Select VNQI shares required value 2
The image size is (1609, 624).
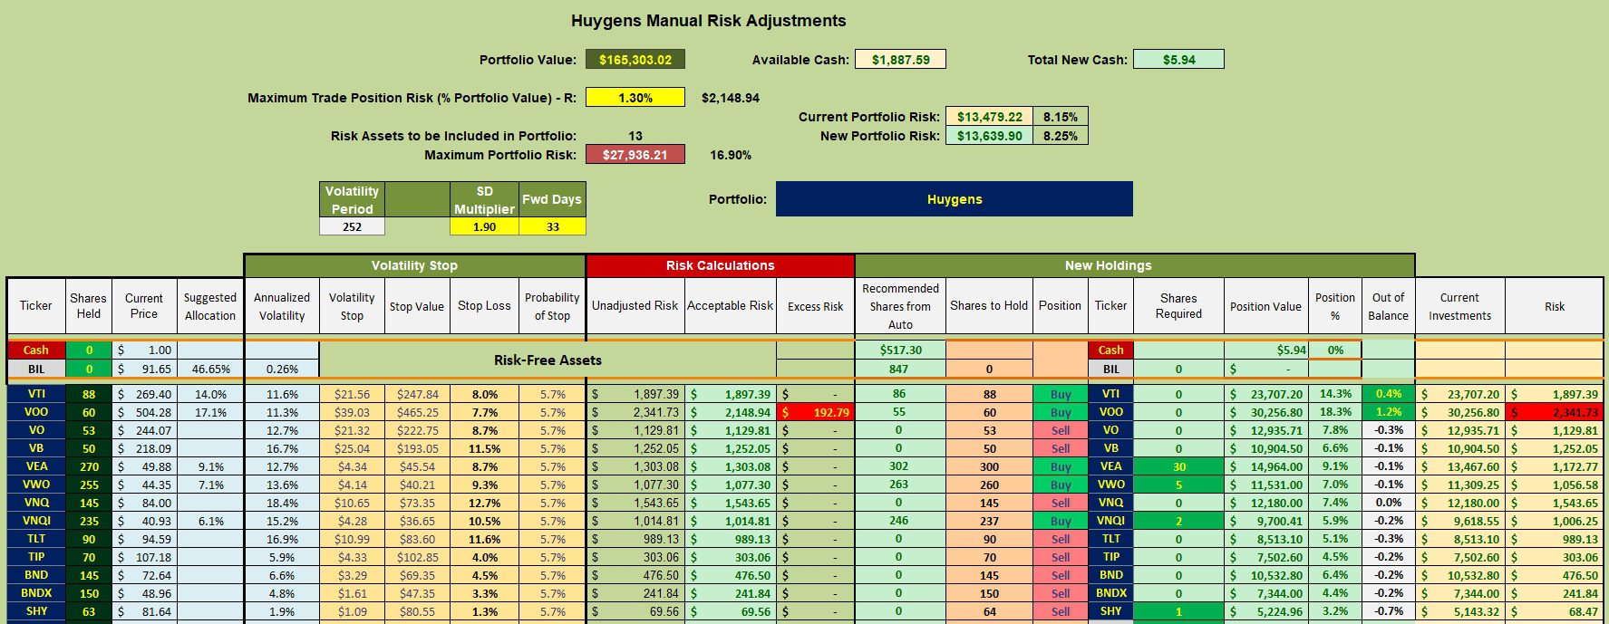[x=1178, y=521]
